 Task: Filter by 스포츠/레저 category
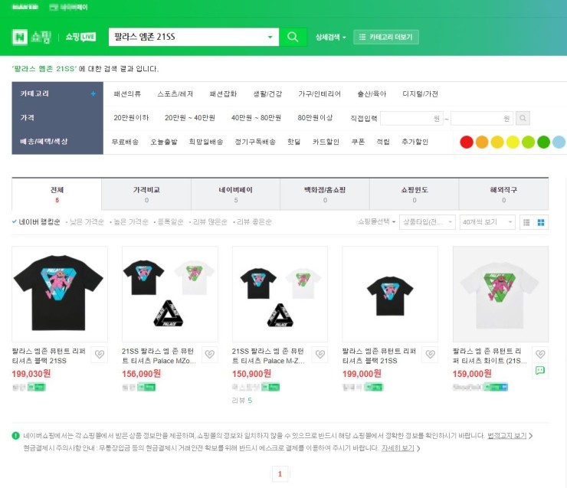pos(175,94)
